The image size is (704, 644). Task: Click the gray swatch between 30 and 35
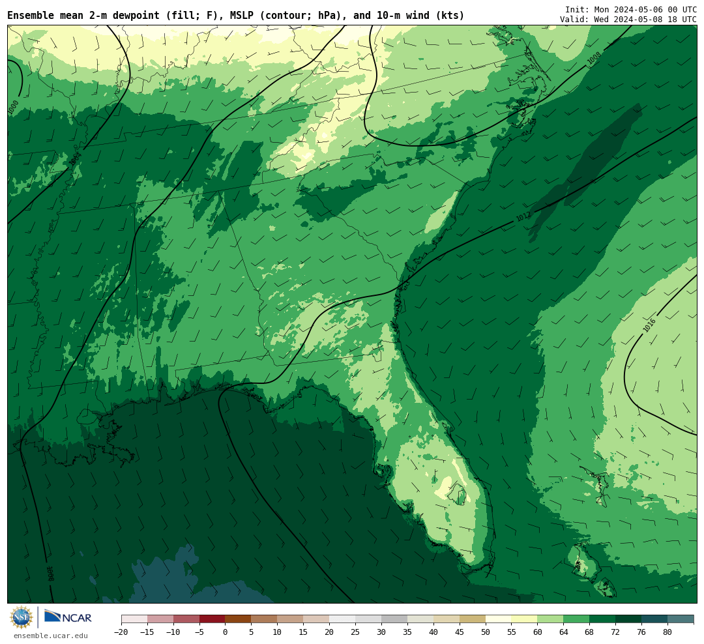coord(394,619)
